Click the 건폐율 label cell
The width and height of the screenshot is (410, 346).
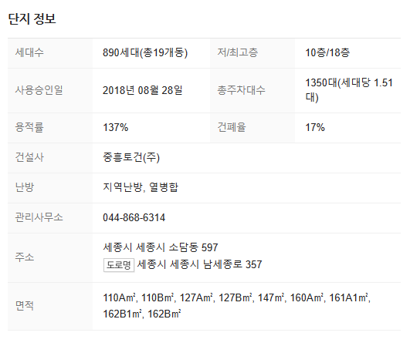[252, 128]
